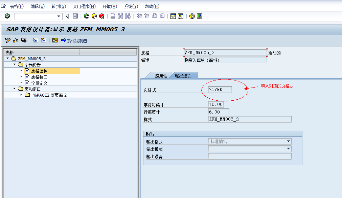Toggle Display/Change pencil icon
Image resolution: width=342 pixels, height=198 pixels.
(x=8, y=40)
